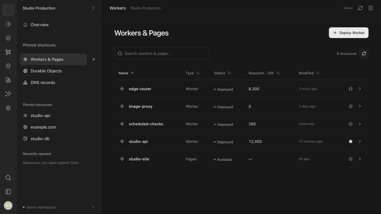381x214 pixels.
Task: Open studio-site details via its chevron
Action: click(360, 159)
